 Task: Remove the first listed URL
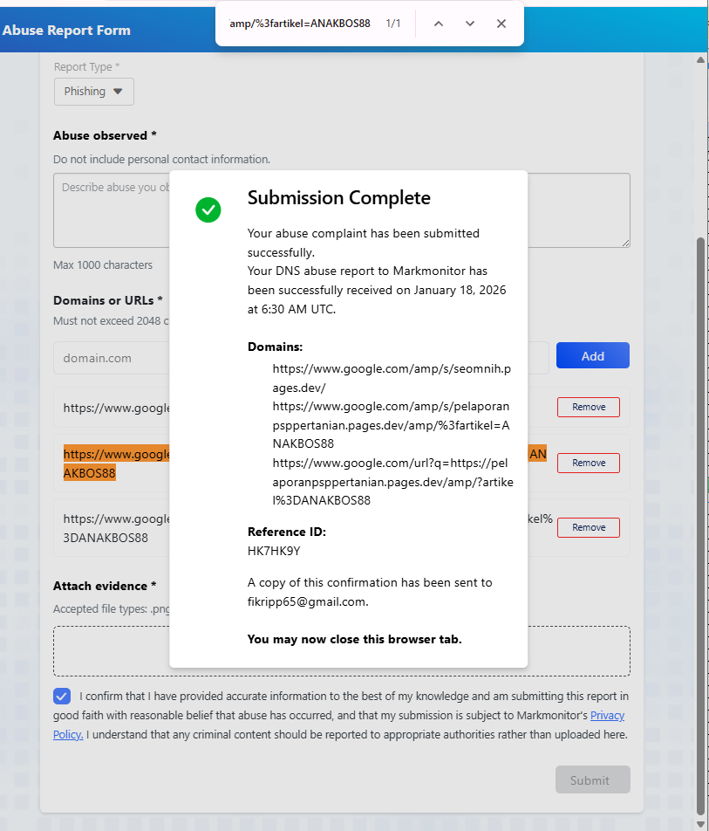(588, 407)
